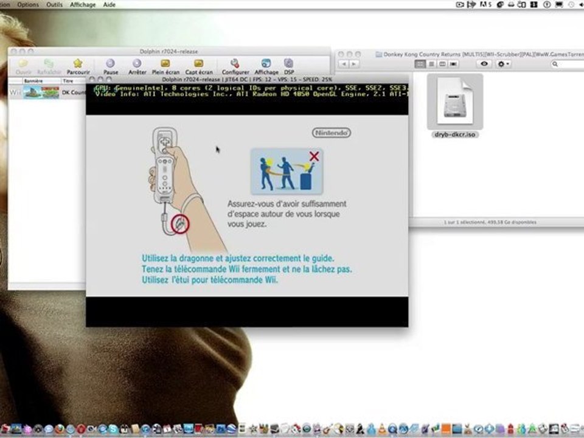Click the screen recording icon in menu bar
Viewport: 584px width, 438px height.
point(460,4)
